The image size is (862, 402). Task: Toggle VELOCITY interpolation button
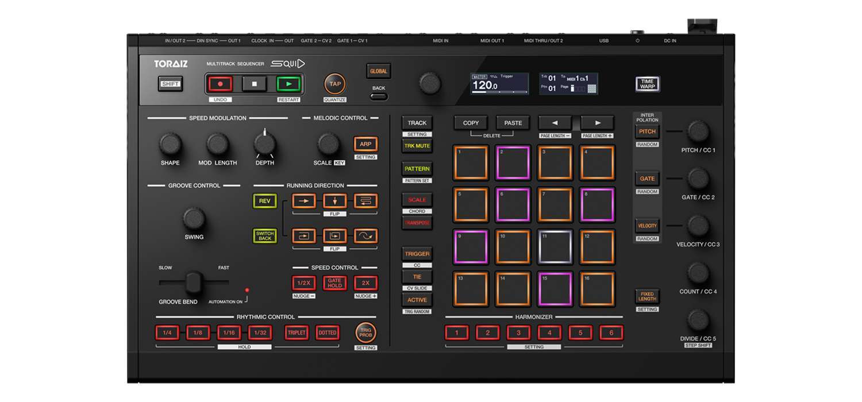click(647, 226)
